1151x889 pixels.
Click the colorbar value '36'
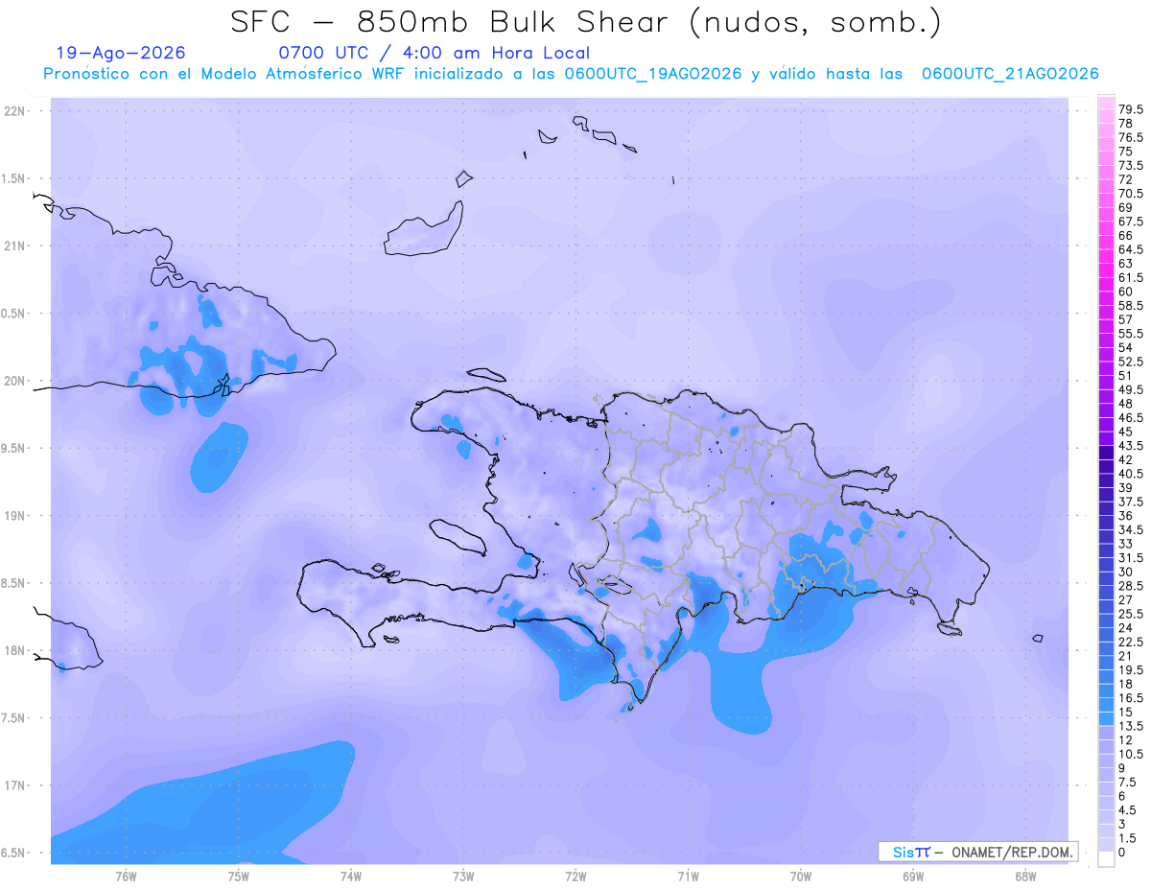1126,516
